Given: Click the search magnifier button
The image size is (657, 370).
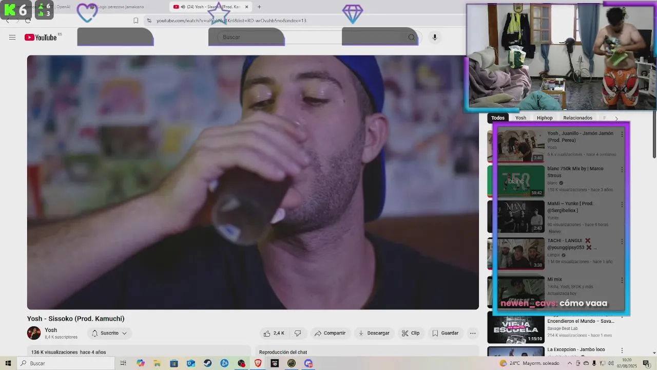Looking at the screenshot, I should pyautogui.click(x=411, y=38).
